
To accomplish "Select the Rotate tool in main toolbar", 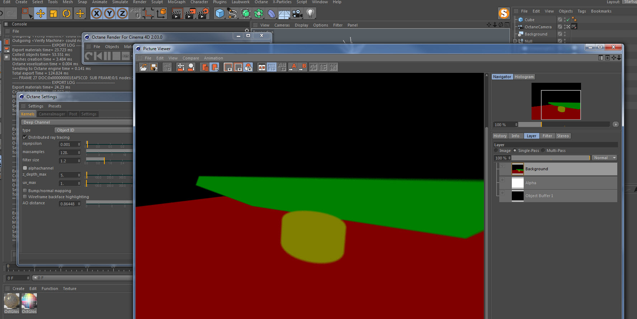I will pos(67,14).
